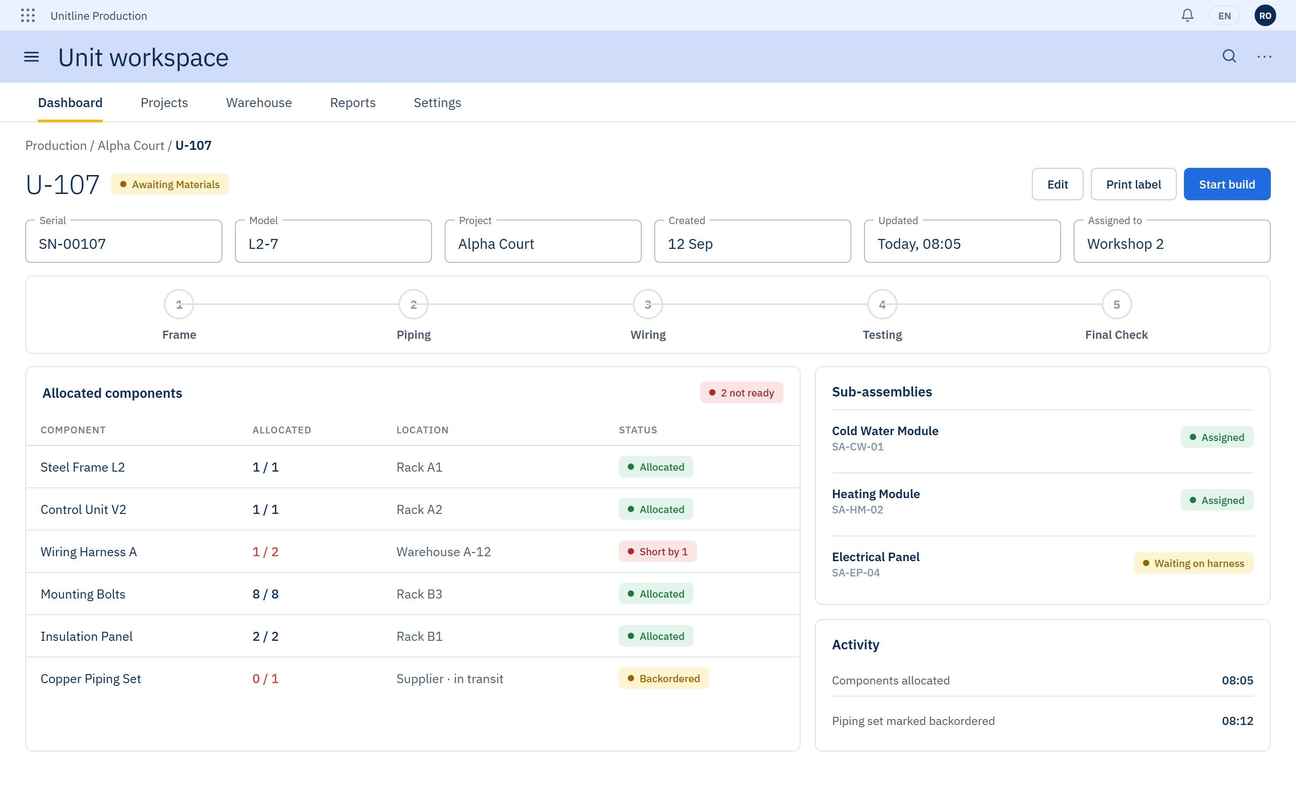Viewport: 1296px width, 810px height.
Task: Click the Short by 1 status badge
Action: [657, 552]
